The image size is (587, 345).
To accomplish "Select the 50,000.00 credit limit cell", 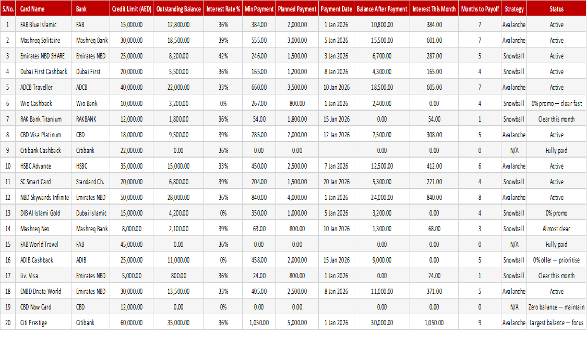I will [131, 197].
